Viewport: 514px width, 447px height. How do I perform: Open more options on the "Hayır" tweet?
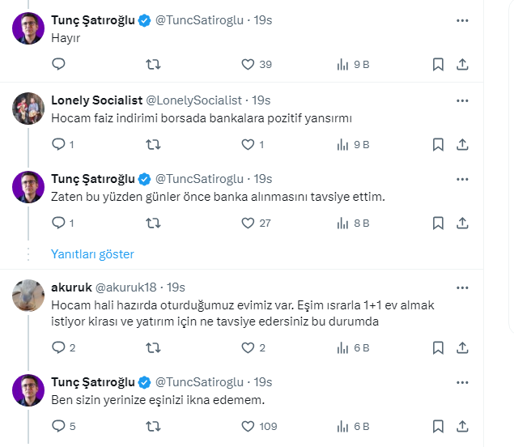coord(462,20)
